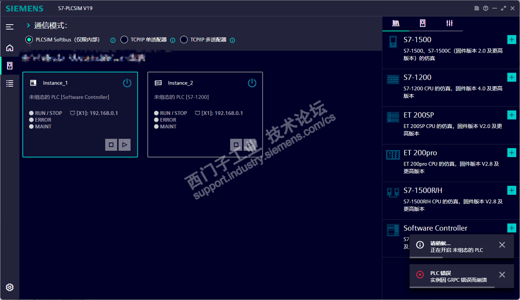
Task: Click the red error icon in PLC 错误 toast
Action: pyautogui.click(x=420, y=275)
